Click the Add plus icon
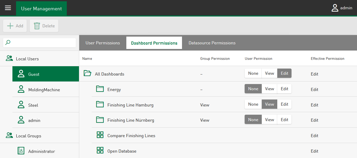Image resolution: width=357 pixels, height=158 pixels. click(x=10, y=26)
